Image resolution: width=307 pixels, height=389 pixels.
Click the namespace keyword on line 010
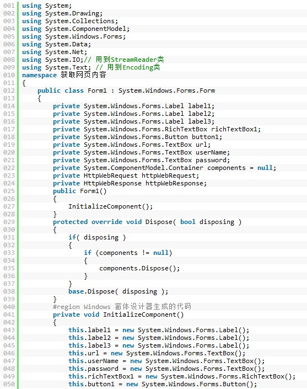[x=39, y=75]
